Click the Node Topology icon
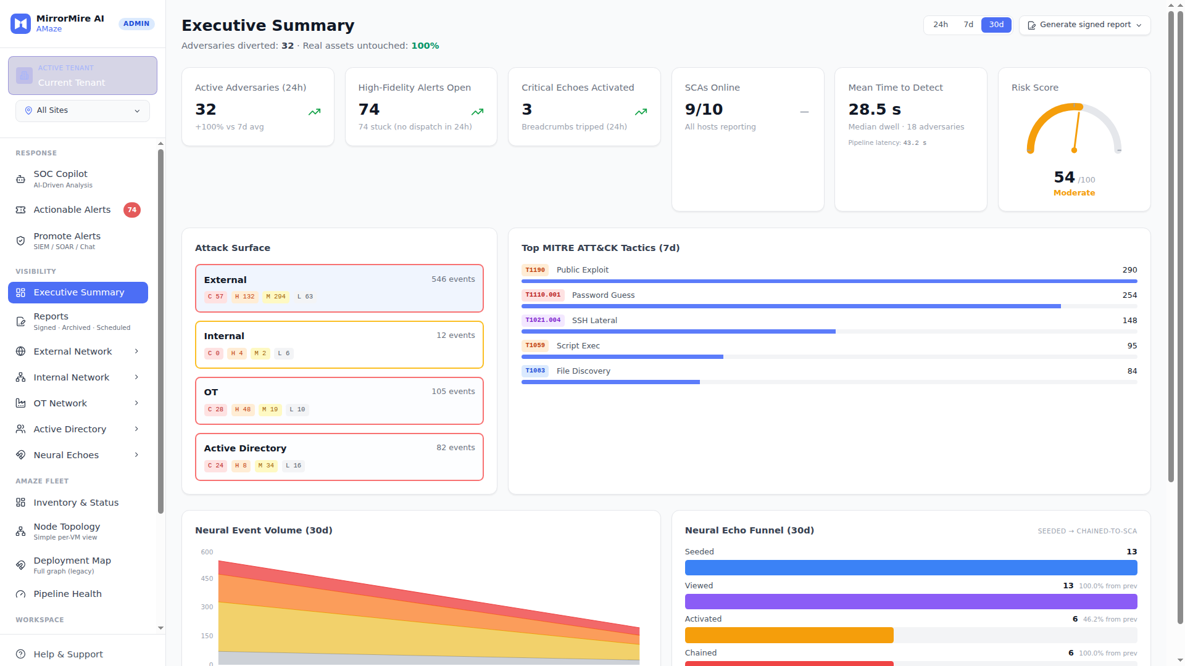 (x=20, y=531)
